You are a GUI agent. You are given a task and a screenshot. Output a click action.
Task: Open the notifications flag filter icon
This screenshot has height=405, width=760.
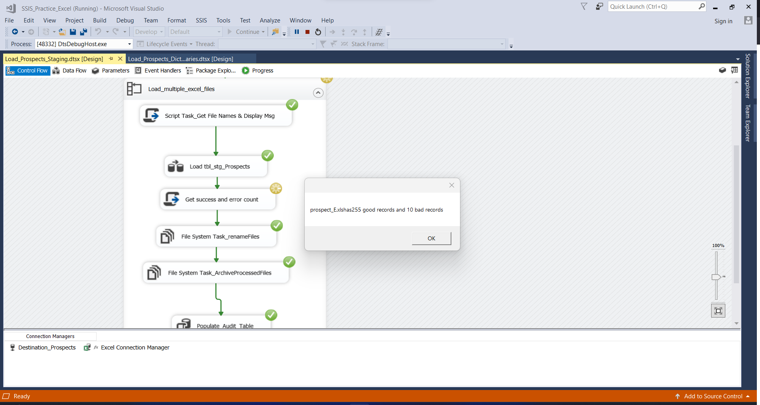coord(584,6)
